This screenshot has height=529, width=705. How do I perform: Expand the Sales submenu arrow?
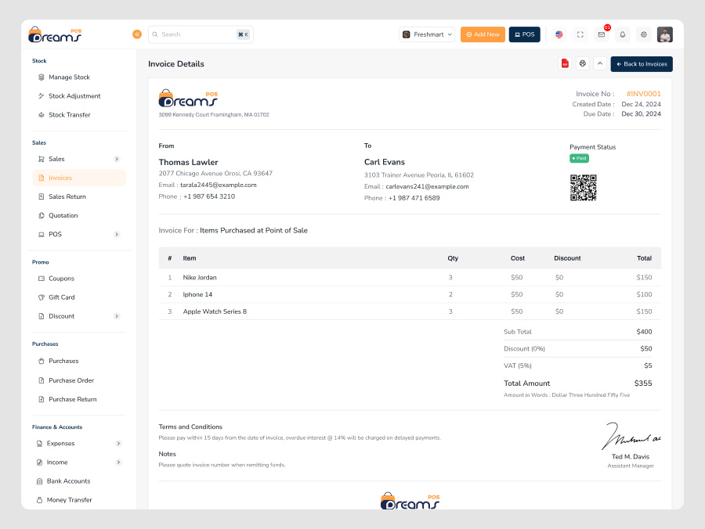(x=117, y=159)
